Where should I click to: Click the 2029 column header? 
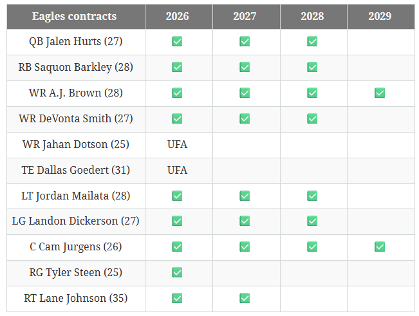pyautogui.click(x=380, y=16)
